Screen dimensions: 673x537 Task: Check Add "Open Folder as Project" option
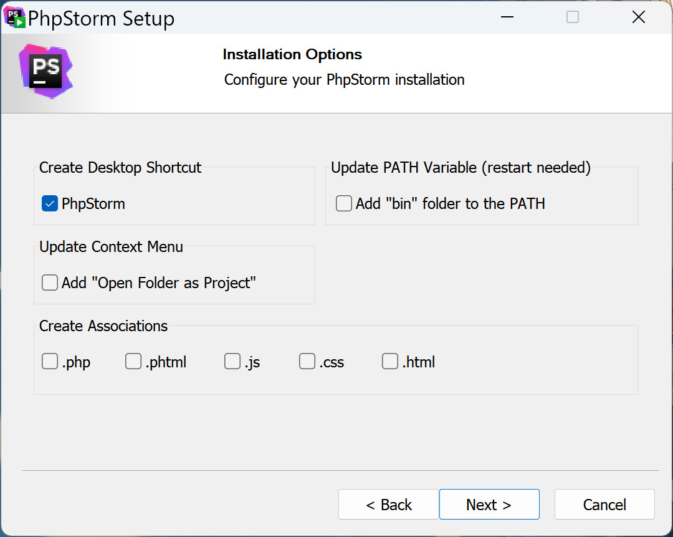pyautogui.click(x=50, y=283)
